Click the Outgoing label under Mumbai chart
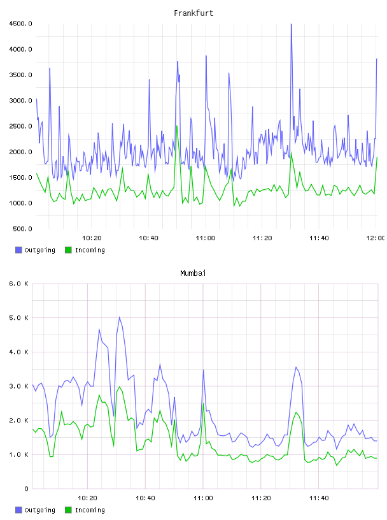Image resolution: width=387 pixels, height=520 pixels. (39, 510)
